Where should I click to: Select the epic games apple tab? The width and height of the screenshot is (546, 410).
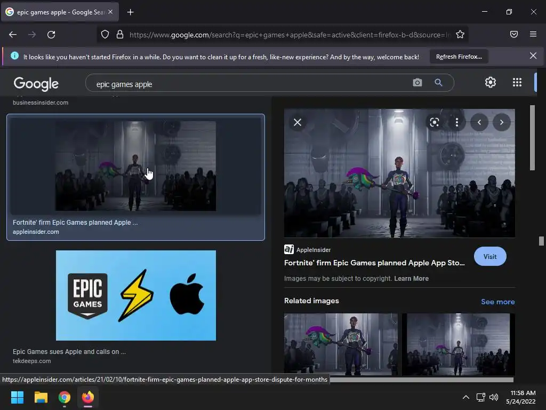coord(60,12)
